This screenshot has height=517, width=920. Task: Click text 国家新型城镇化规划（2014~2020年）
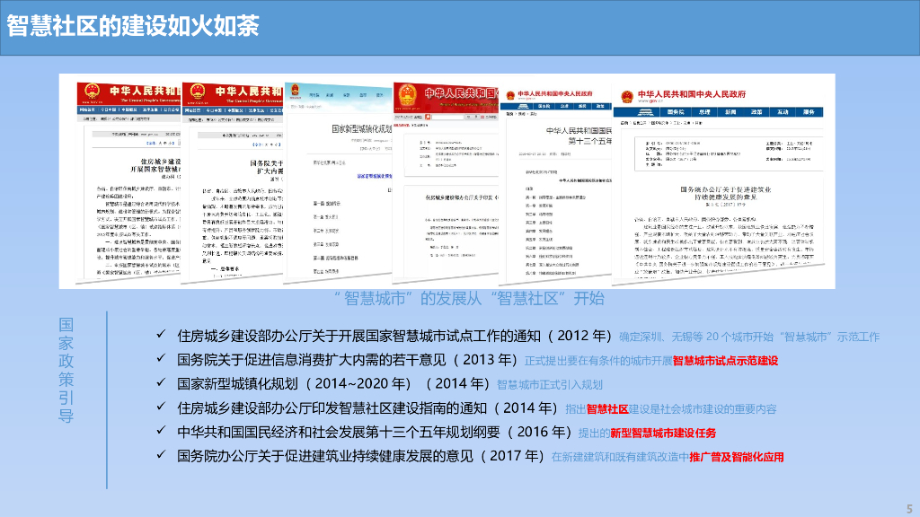pyautogui.click(x=298, y=384)
